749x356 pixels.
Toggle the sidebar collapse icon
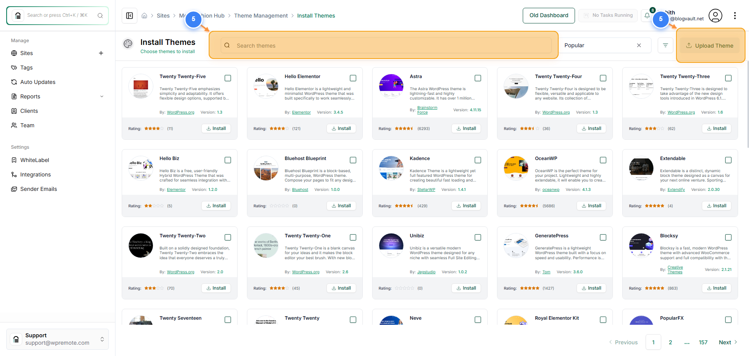[130, 16]
